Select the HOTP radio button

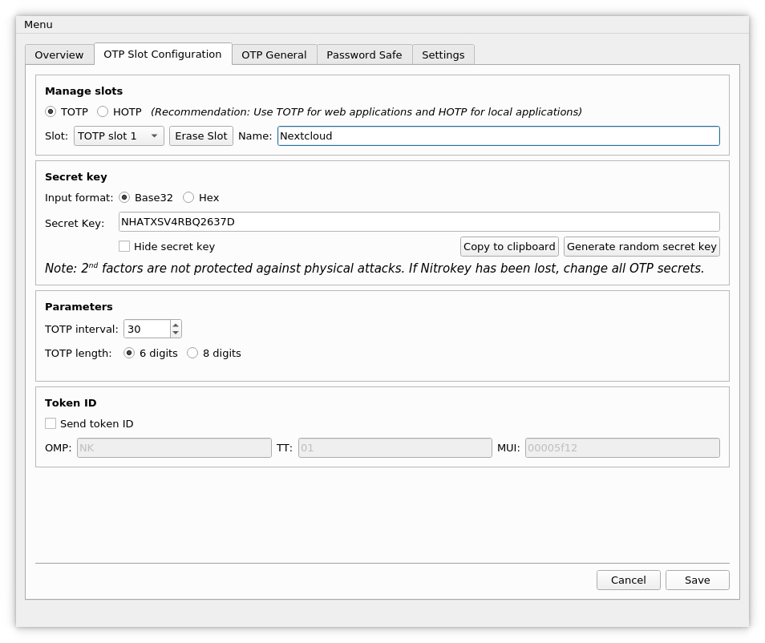(x=103, y=111)
